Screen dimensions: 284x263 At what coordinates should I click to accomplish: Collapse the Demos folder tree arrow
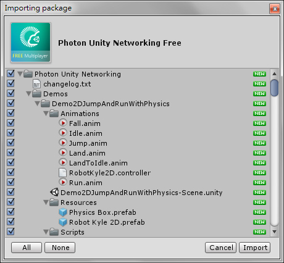click(x=28, y=94)
